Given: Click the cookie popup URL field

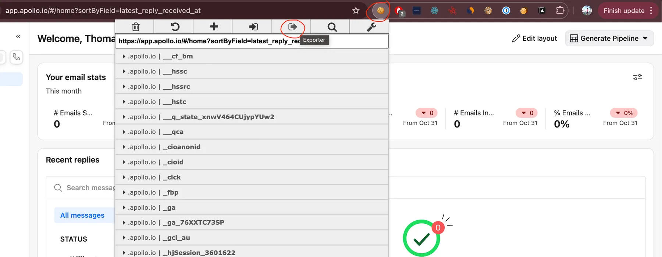Looking at the screenshot, I should (x=252, y=41).
